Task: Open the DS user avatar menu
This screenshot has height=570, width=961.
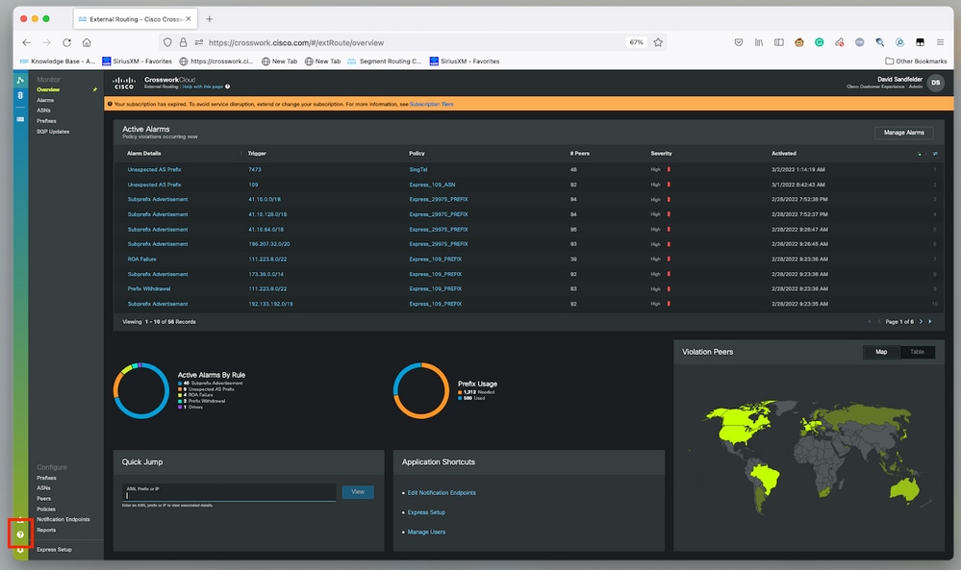Action: coord(935,83)
